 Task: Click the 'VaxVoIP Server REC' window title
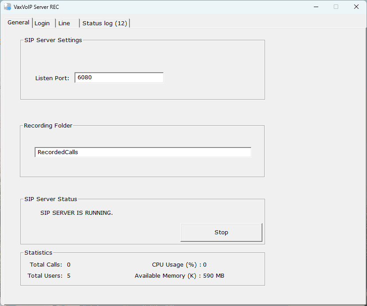coord(36,7)
